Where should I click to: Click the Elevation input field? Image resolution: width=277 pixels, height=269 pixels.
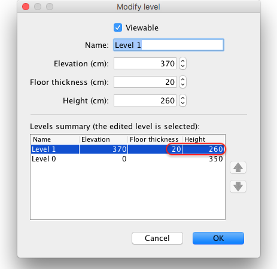(x=145, y=63)
